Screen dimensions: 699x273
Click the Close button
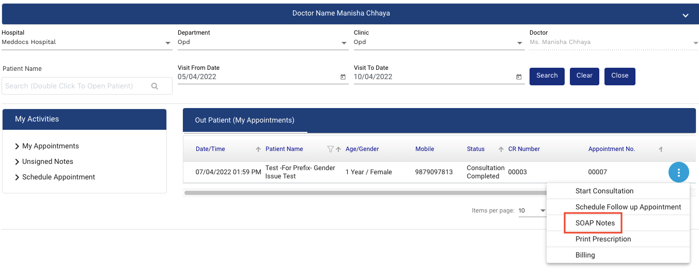pos(620,76)
